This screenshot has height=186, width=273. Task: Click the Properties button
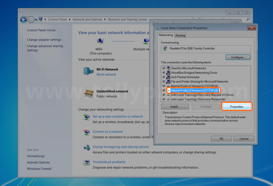tap(237, 107)
